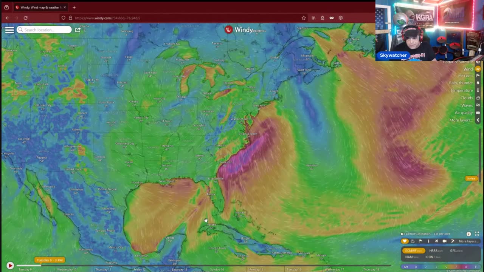
Task: Click the New Orleans city label on map
Action: coord(167,181)
